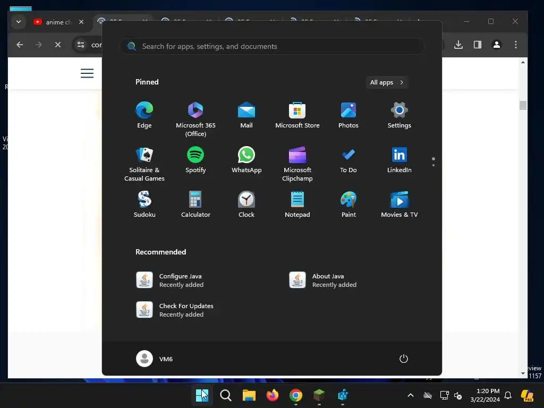The width and height of the screenshot is (544, 408).
Task: Open the power options button
Action: (x=404, y=359)
